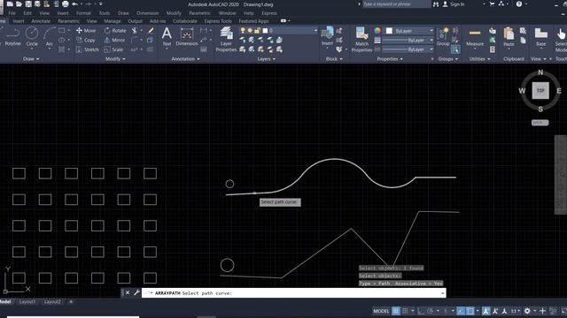Click the Measure tool
The image size is (567, 318).
475,37
